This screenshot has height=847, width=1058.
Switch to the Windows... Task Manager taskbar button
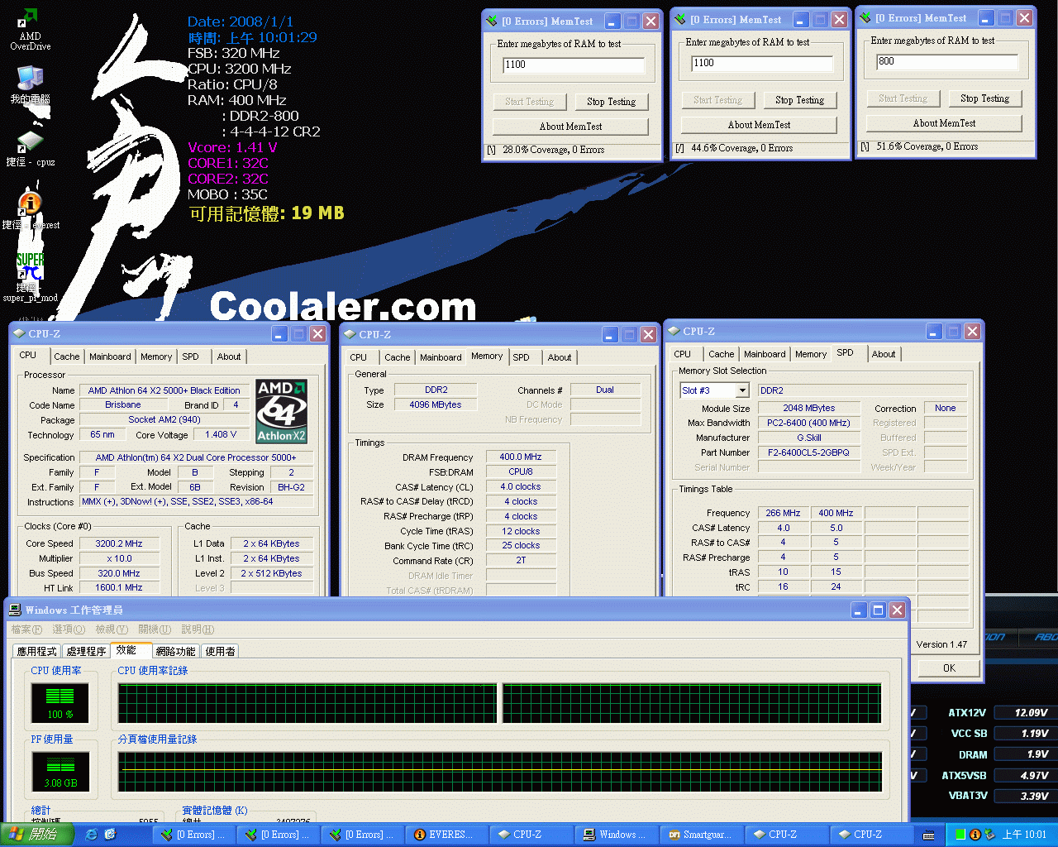point(616,835)
